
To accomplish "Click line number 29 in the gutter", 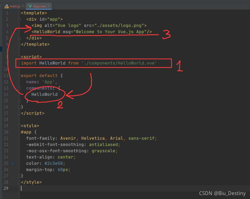I will point(6,188).
